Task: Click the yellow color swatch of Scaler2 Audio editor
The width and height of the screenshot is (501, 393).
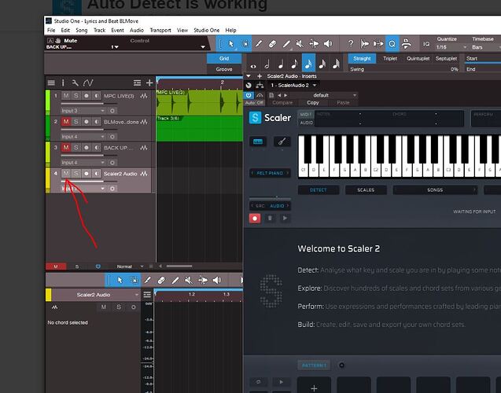Action: tap(48, 295)
